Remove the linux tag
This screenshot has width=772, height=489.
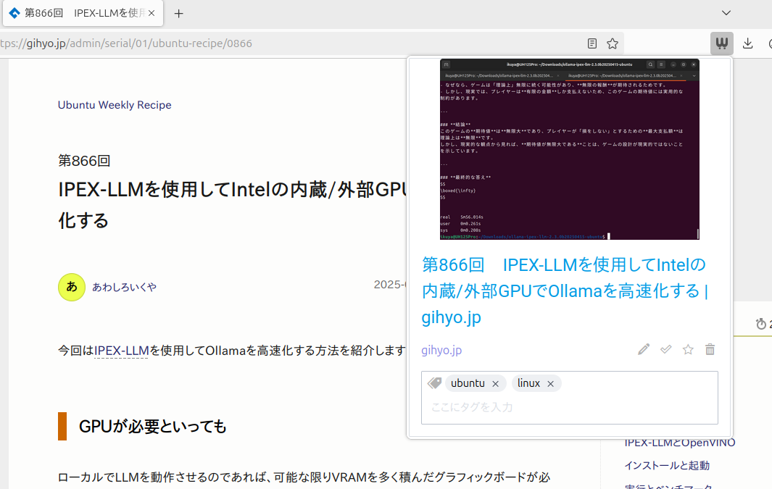click(x=550, y=384)
